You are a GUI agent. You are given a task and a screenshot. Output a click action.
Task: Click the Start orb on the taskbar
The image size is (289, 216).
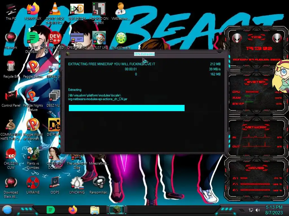point(7,210)
